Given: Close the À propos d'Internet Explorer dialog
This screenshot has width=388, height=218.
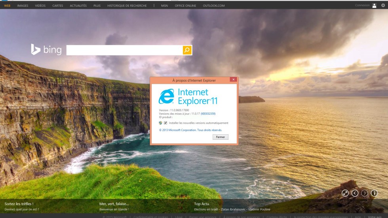Looking at the screenshot, I should pyautogui.click(x=233, y=80).
